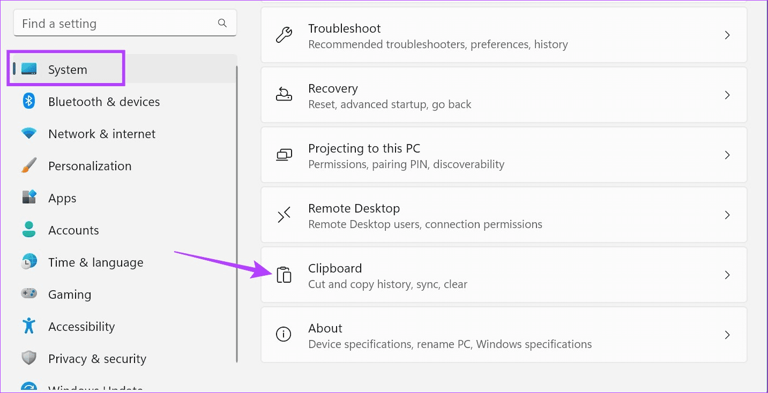
Task: Select System in the sidebar
Action: [x=125, y=69]
